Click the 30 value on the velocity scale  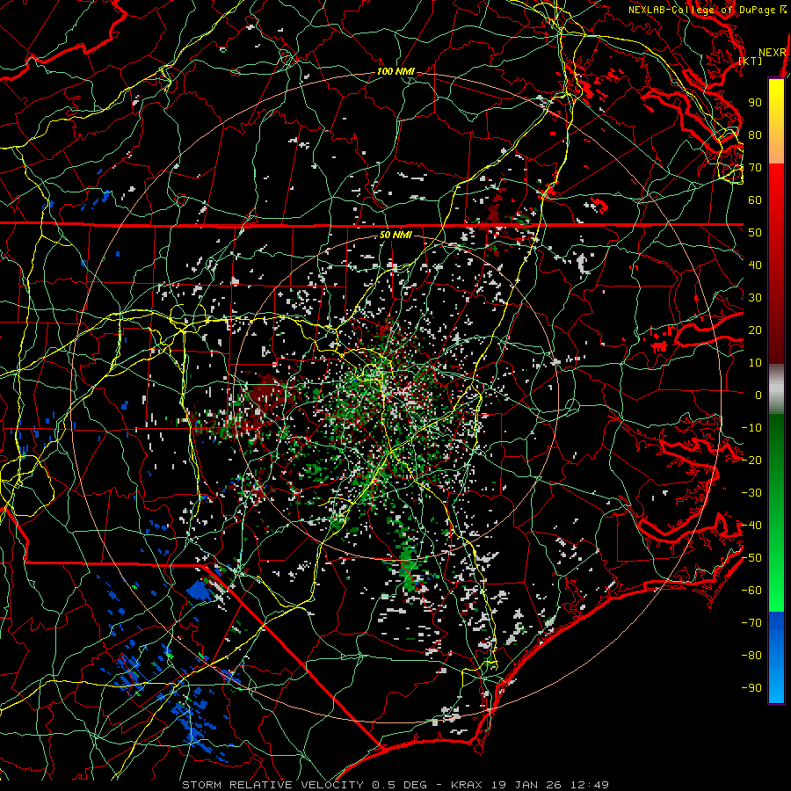[755, 298]
